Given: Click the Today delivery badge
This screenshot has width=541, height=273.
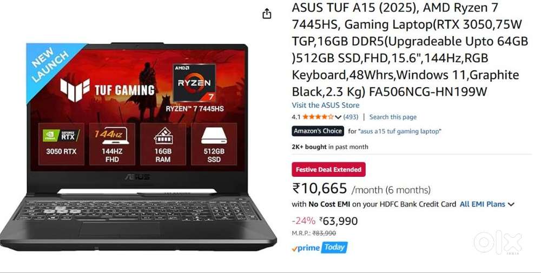Looking at the screenshot, I should [x=334, y=248].
